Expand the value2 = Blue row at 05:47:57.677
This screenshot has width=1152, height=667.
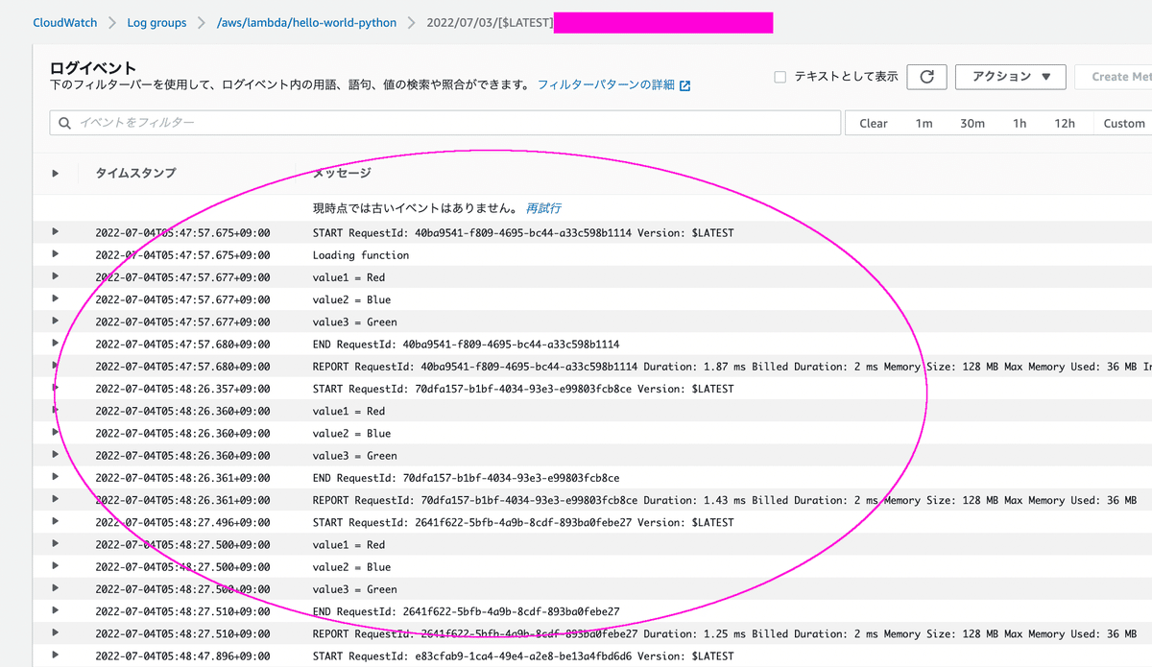(56, 298)
